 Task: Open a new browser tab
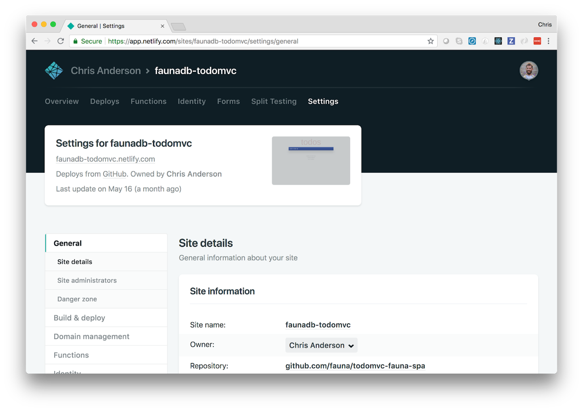[x=178, y=26]
